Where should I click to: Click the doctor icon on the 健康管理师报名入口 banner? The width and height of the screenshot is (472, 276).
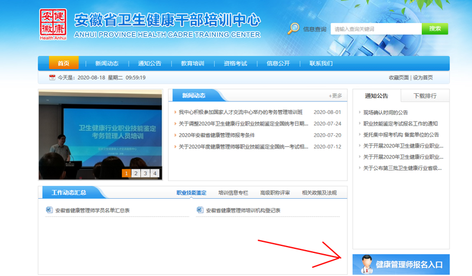366,264
